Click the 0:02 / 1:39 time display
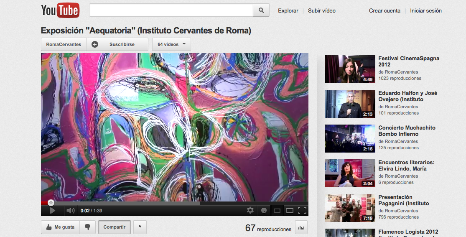 click(91, 211)
